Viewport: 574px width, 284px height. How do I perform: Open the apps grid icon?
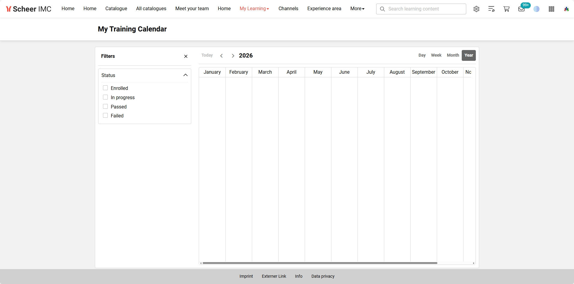pos(551,9)
